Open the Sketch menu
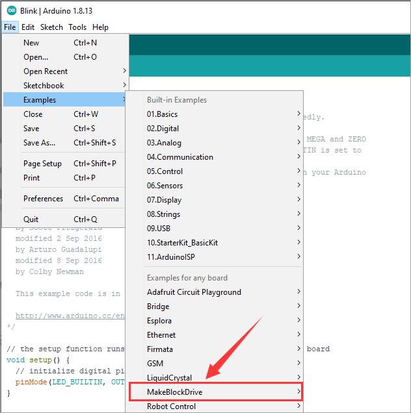The height and width of the screenshot is (413, 411). pyautogui.click(x=51, y=27)
